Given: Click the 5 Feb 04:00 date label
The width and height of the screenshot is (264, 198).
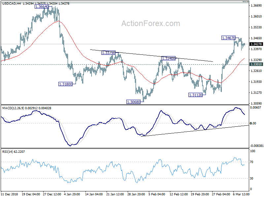Looking at the screenshot, I should [x=157, y=194].
